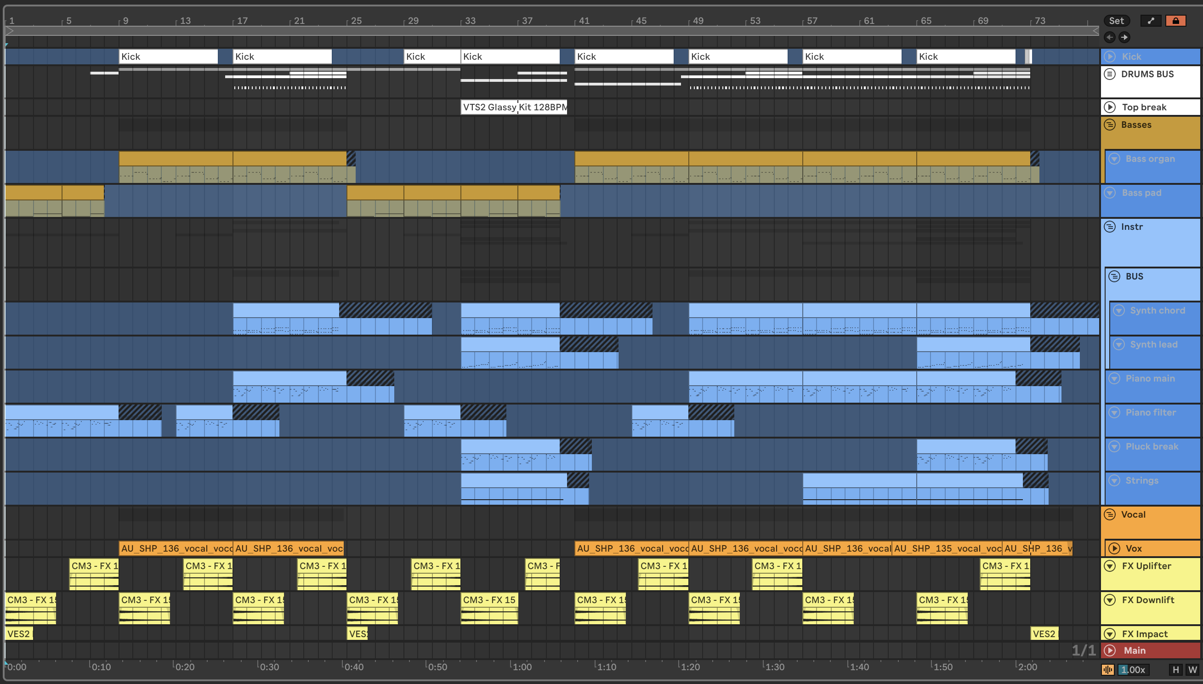Click bar 33 marker in the ruler
This screenshot has width=1203, height=684.
tap(470, 21)
